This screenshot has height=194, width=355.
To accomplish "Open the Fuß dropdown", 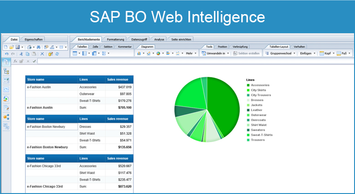I will 350,53.
